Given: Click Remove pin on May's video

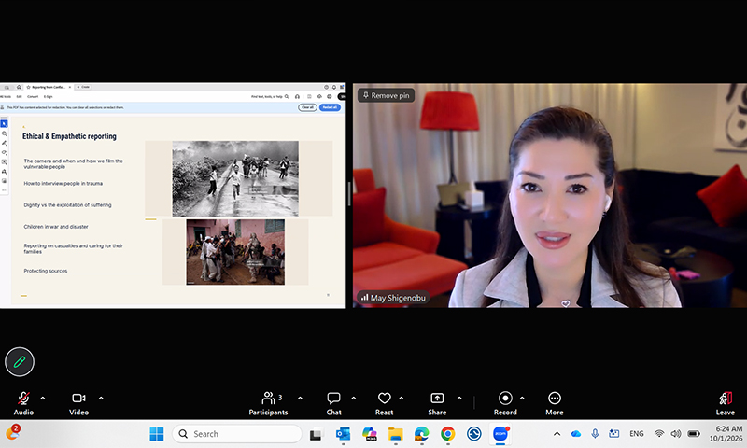Looking at the screenshot, I should (387, 95).
